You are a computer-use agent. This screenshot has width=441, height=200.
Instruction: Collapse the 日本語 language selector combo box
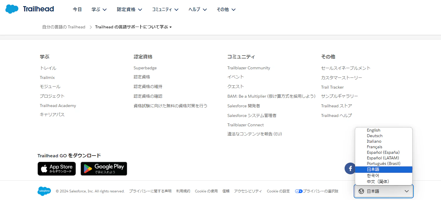(x=384, y=191)
